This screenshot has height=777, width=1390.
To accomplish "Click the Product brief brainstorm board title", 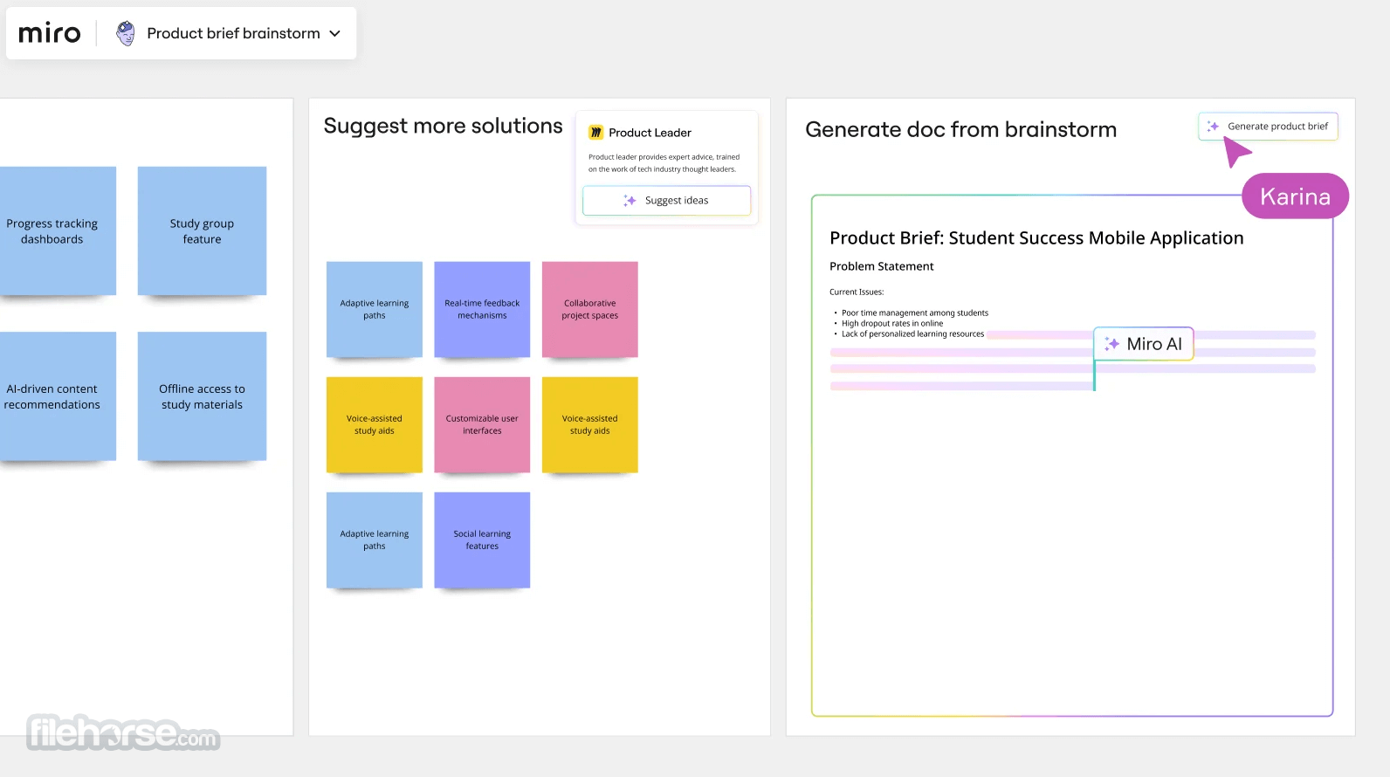I will pos(233,33).
